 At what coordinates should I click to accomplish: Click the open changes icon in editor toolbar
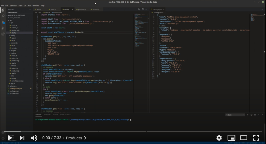139,9
